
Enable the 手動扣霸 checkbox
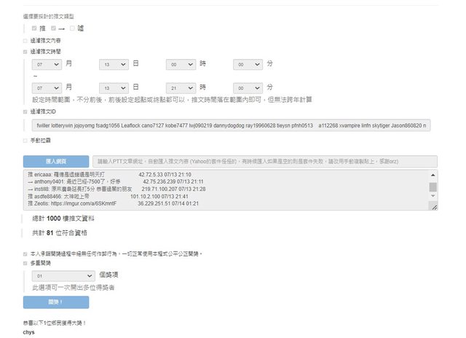point(25,139)
